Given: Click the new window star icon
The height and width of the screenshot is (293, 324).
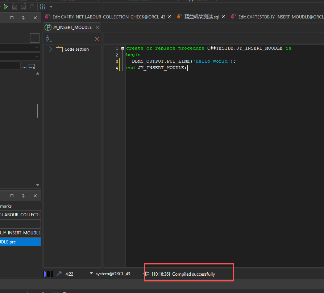Looking at the screenshot, I should pyautogui.click(x=32, y=67).
